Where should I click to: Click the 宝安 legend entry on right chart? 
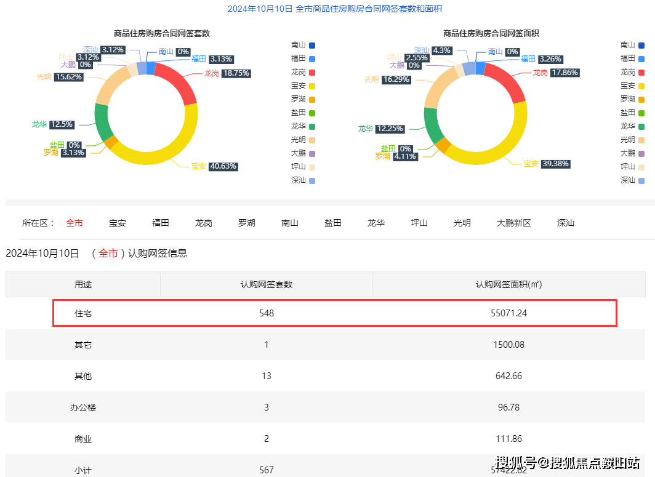coord(629,86)
